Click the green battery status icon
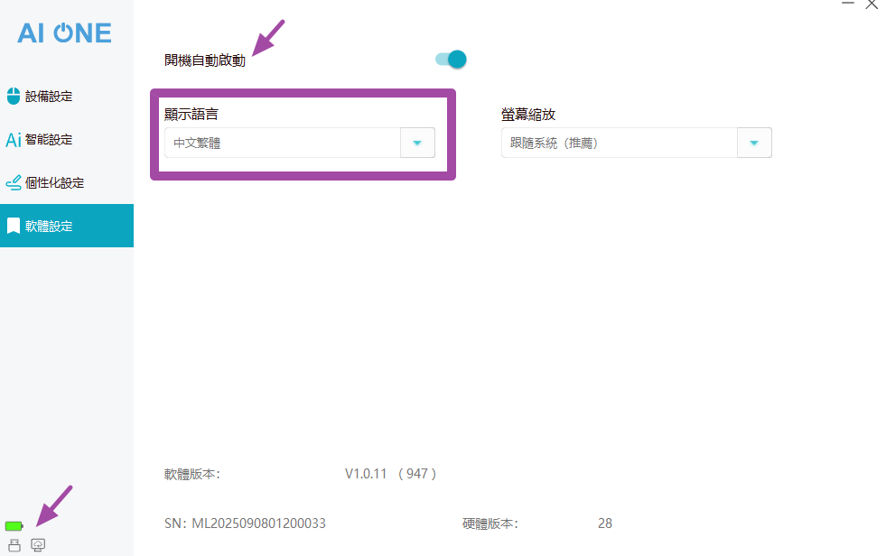Image resolution: width=886 pixels, height=556 pixels. [14, 526]
